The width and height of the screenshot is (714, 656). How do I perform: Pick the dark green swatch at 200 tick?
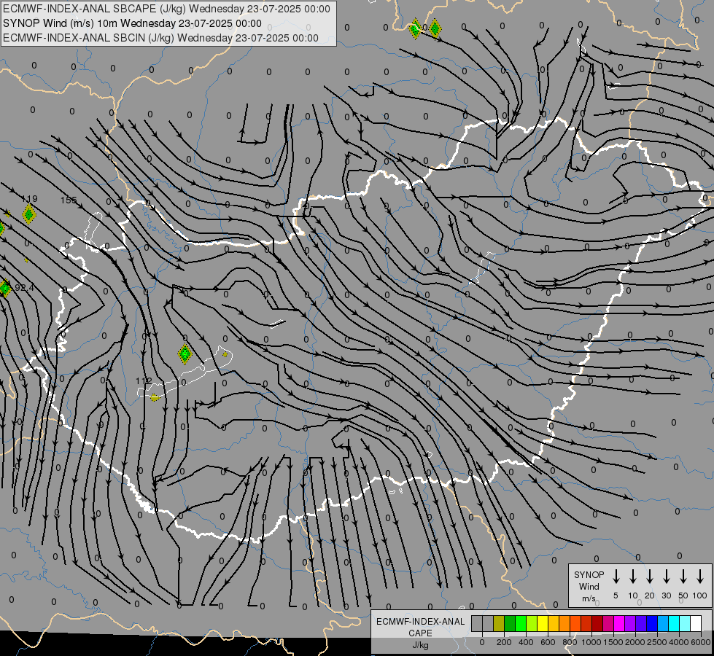tap(510, 623)
